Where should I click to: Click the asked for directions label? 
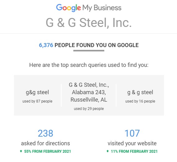click(x=45, y=143)
